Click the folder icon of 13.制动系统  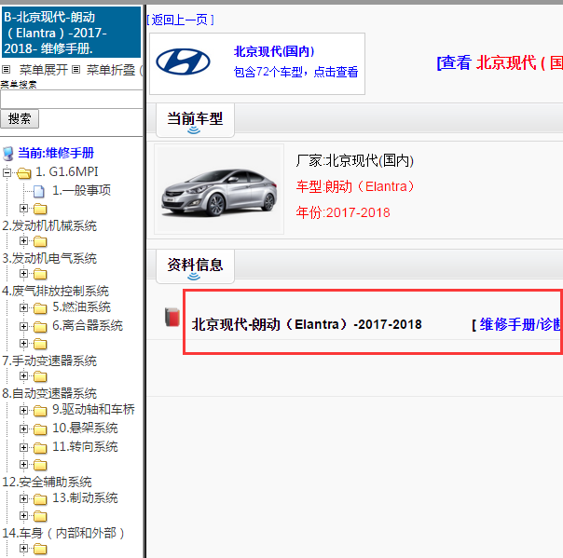click(x=40, y=499)
